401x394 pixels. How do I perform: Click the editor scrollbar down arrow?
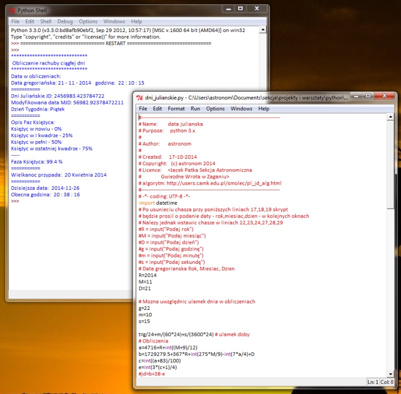[390, 373]
